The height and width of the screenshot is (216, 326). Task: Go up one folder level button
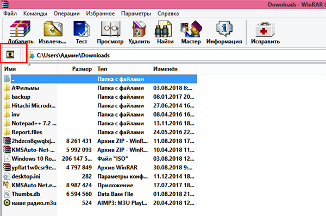10,55
